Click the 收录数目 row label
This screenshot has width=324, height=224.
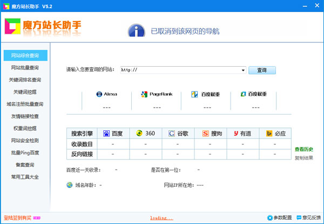(82, 144)
